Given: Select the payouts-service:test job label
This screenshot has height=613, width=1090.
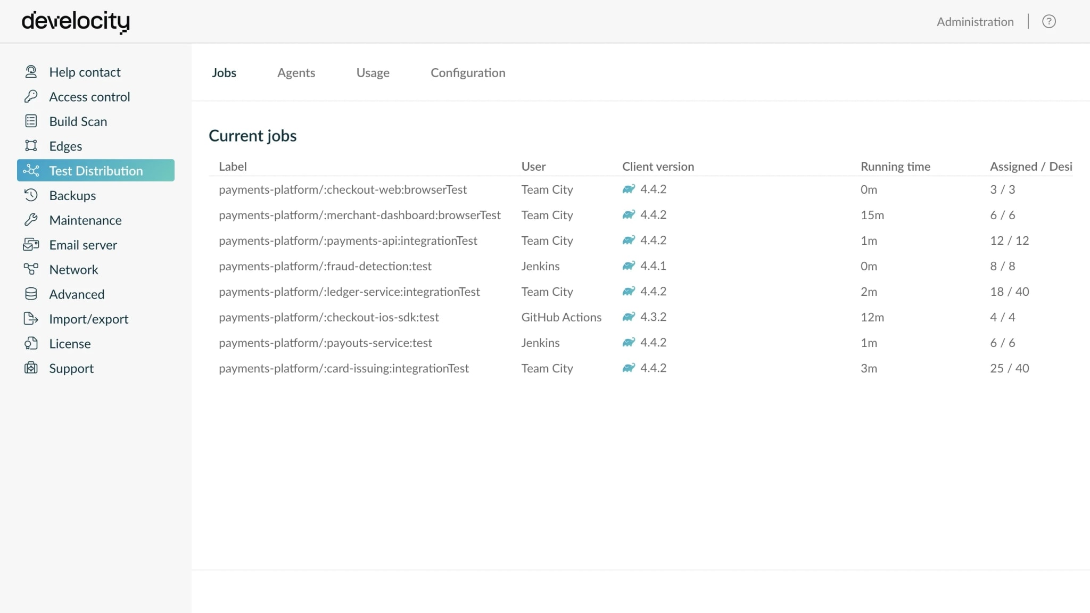Looking at the screenshot, I should click(x=325, y=343).
